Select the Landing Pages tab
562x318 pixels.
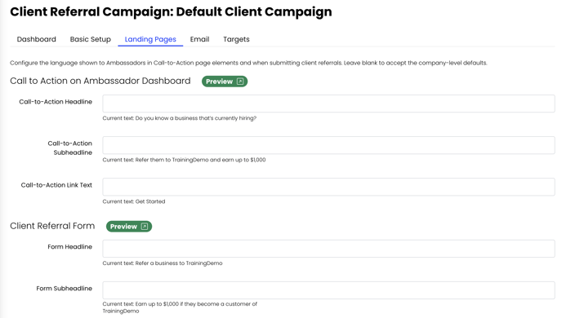click(150, 39)
